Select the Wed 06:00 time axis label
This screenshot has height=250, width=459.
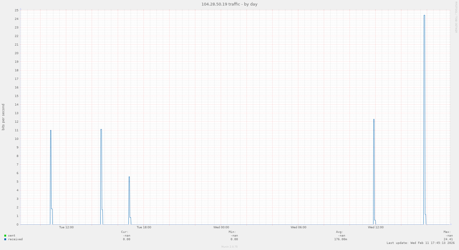pyautogui.click(x=298, y=227)
